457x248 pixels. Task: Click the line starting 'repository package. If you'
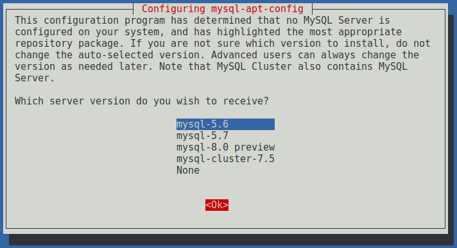point(223,44)
